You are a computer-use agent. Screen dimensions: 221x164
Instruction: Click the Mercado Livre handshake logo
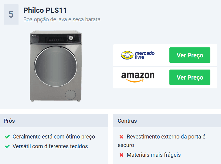(127, 55)
